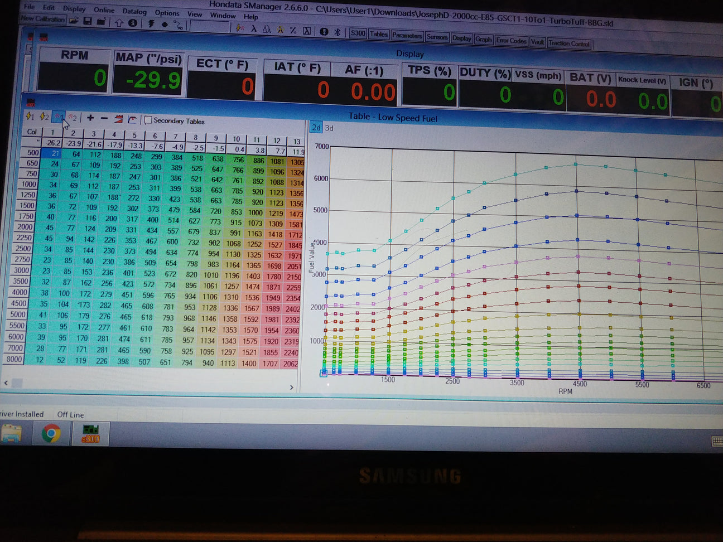This screenshot has height=542, width=723.
Task: Switch graph to 3d view
Action: [x=329, y=128]
